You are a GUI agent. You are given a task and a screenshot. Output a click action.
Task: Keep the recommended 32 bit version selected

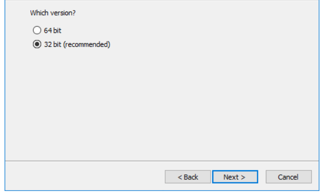coord(37,44)
